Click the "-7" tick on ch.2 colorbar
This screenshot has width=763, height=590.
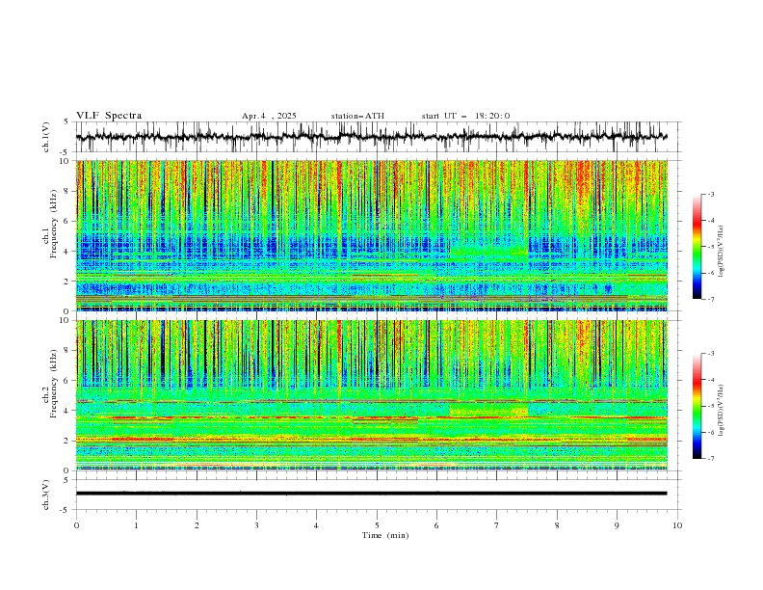coord(711,459)
